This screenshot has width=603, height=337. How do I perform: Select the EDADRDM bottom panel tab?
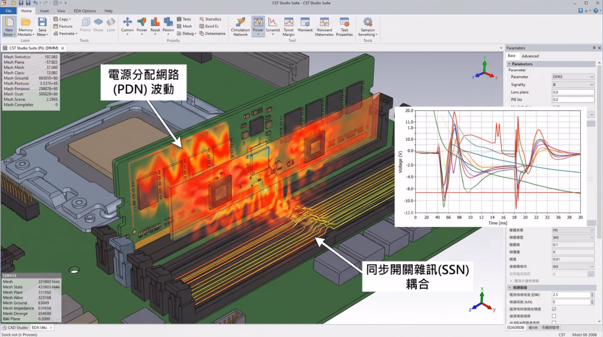coord(516,328)
